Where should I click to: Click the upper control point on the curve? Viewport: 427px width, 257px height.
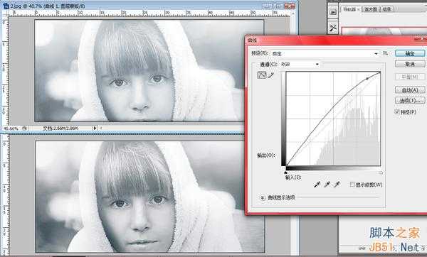[x=367, y=79]
